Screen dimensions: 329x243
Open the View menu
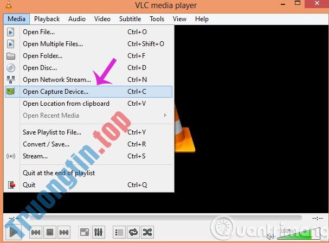pyautogui.click(x=179, y=19)
